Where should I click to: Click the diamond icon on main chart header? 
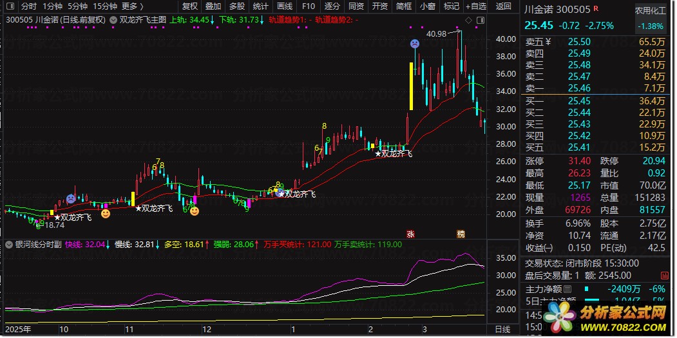tap(468, 20)
